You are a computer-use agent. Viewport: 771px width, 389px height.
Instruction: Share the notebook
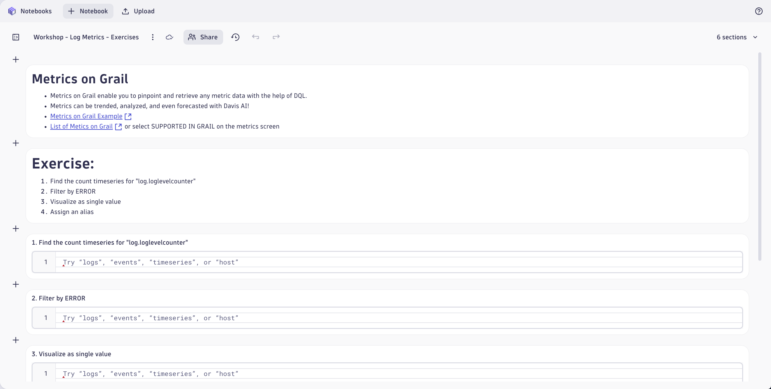coord(203,37)
